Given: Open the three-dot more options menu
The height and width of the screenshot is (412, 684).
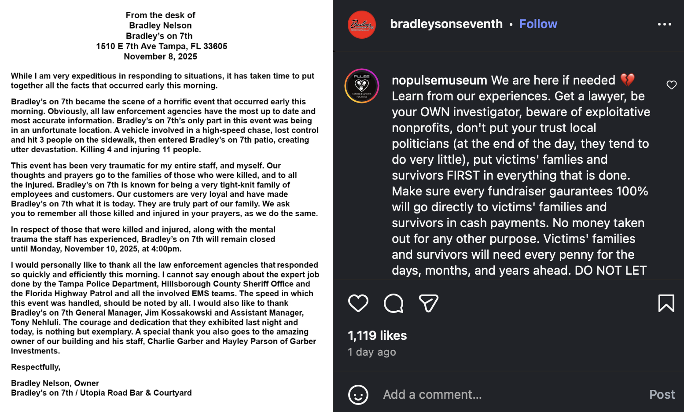Looking at the screenshot, I should [x=664, y=24].
